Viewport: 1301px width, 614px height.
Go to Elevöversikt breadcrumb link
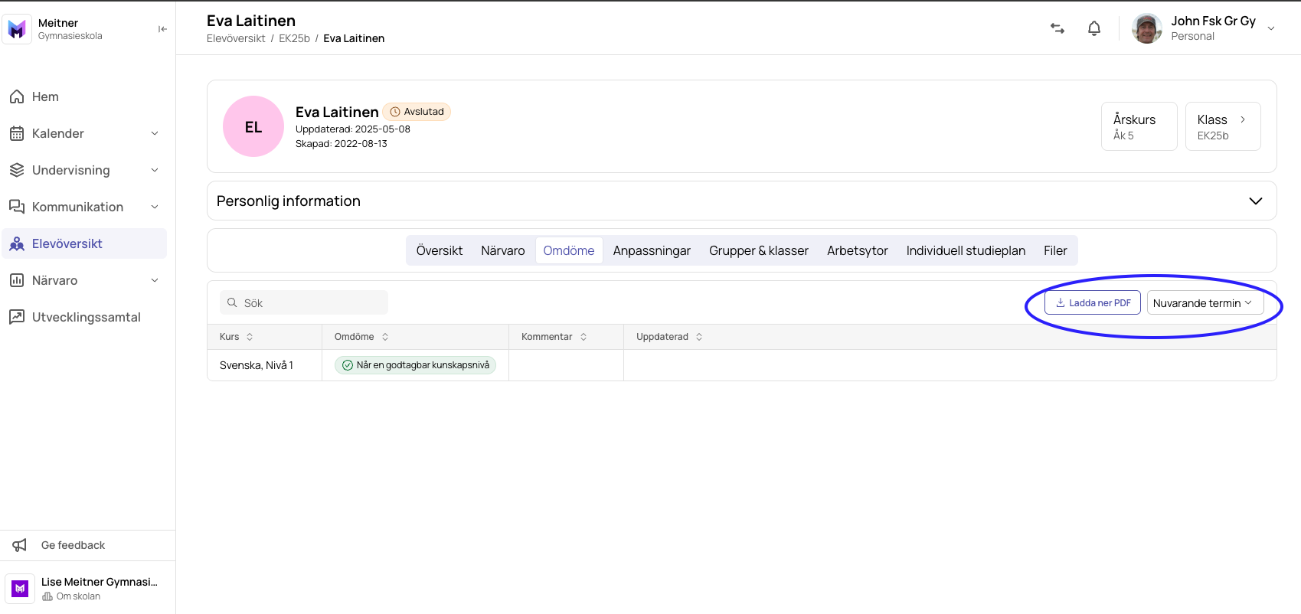[236, 38]
